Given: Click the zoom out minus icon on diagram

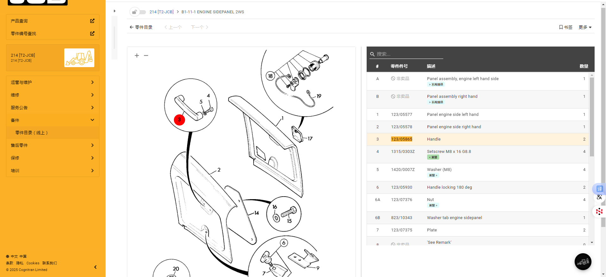Looking at the screenshot, I should coord(146,55).
